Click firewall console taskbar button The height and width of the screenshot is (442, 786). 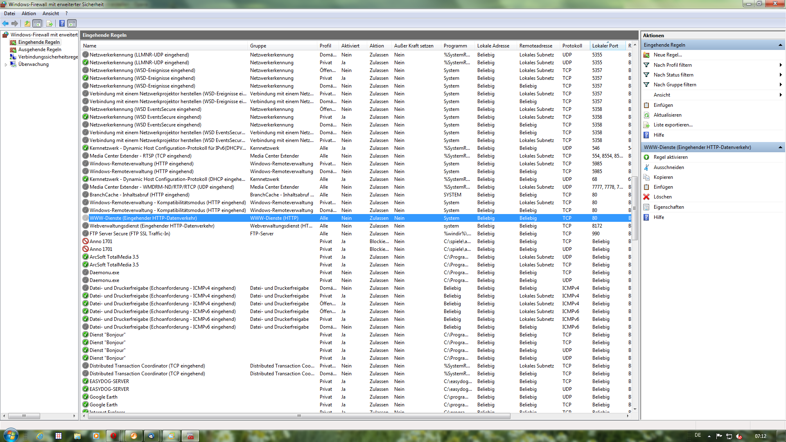190,436
